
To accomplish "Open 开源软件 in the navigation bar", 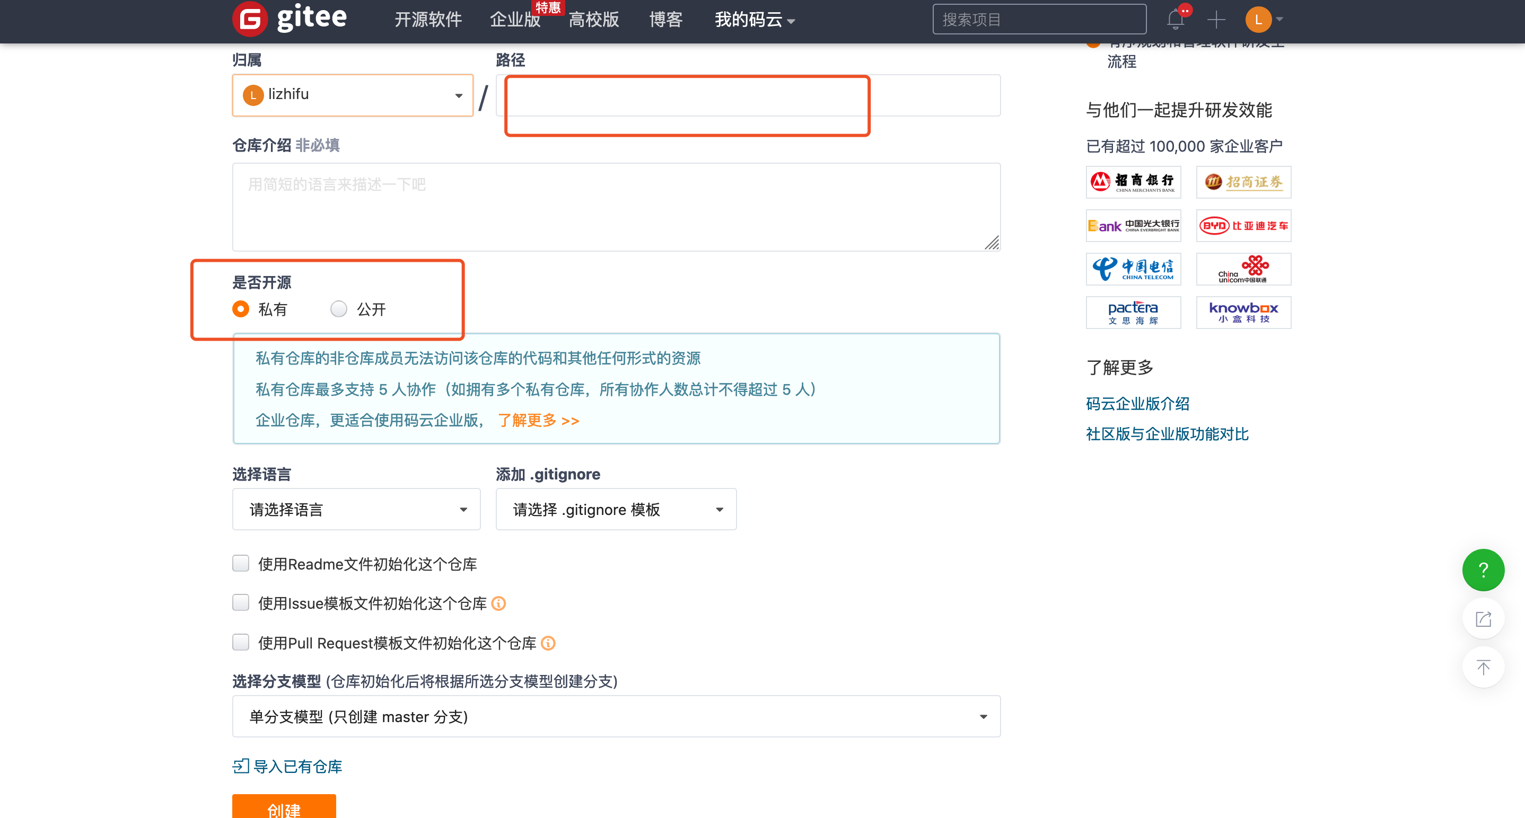I will click(428, 20).
